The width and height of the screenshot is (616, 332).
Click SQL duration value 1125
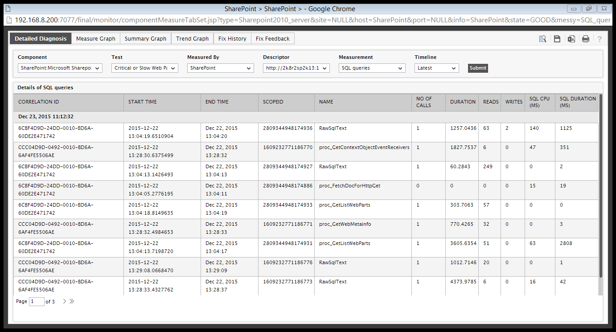coord(566,128)
